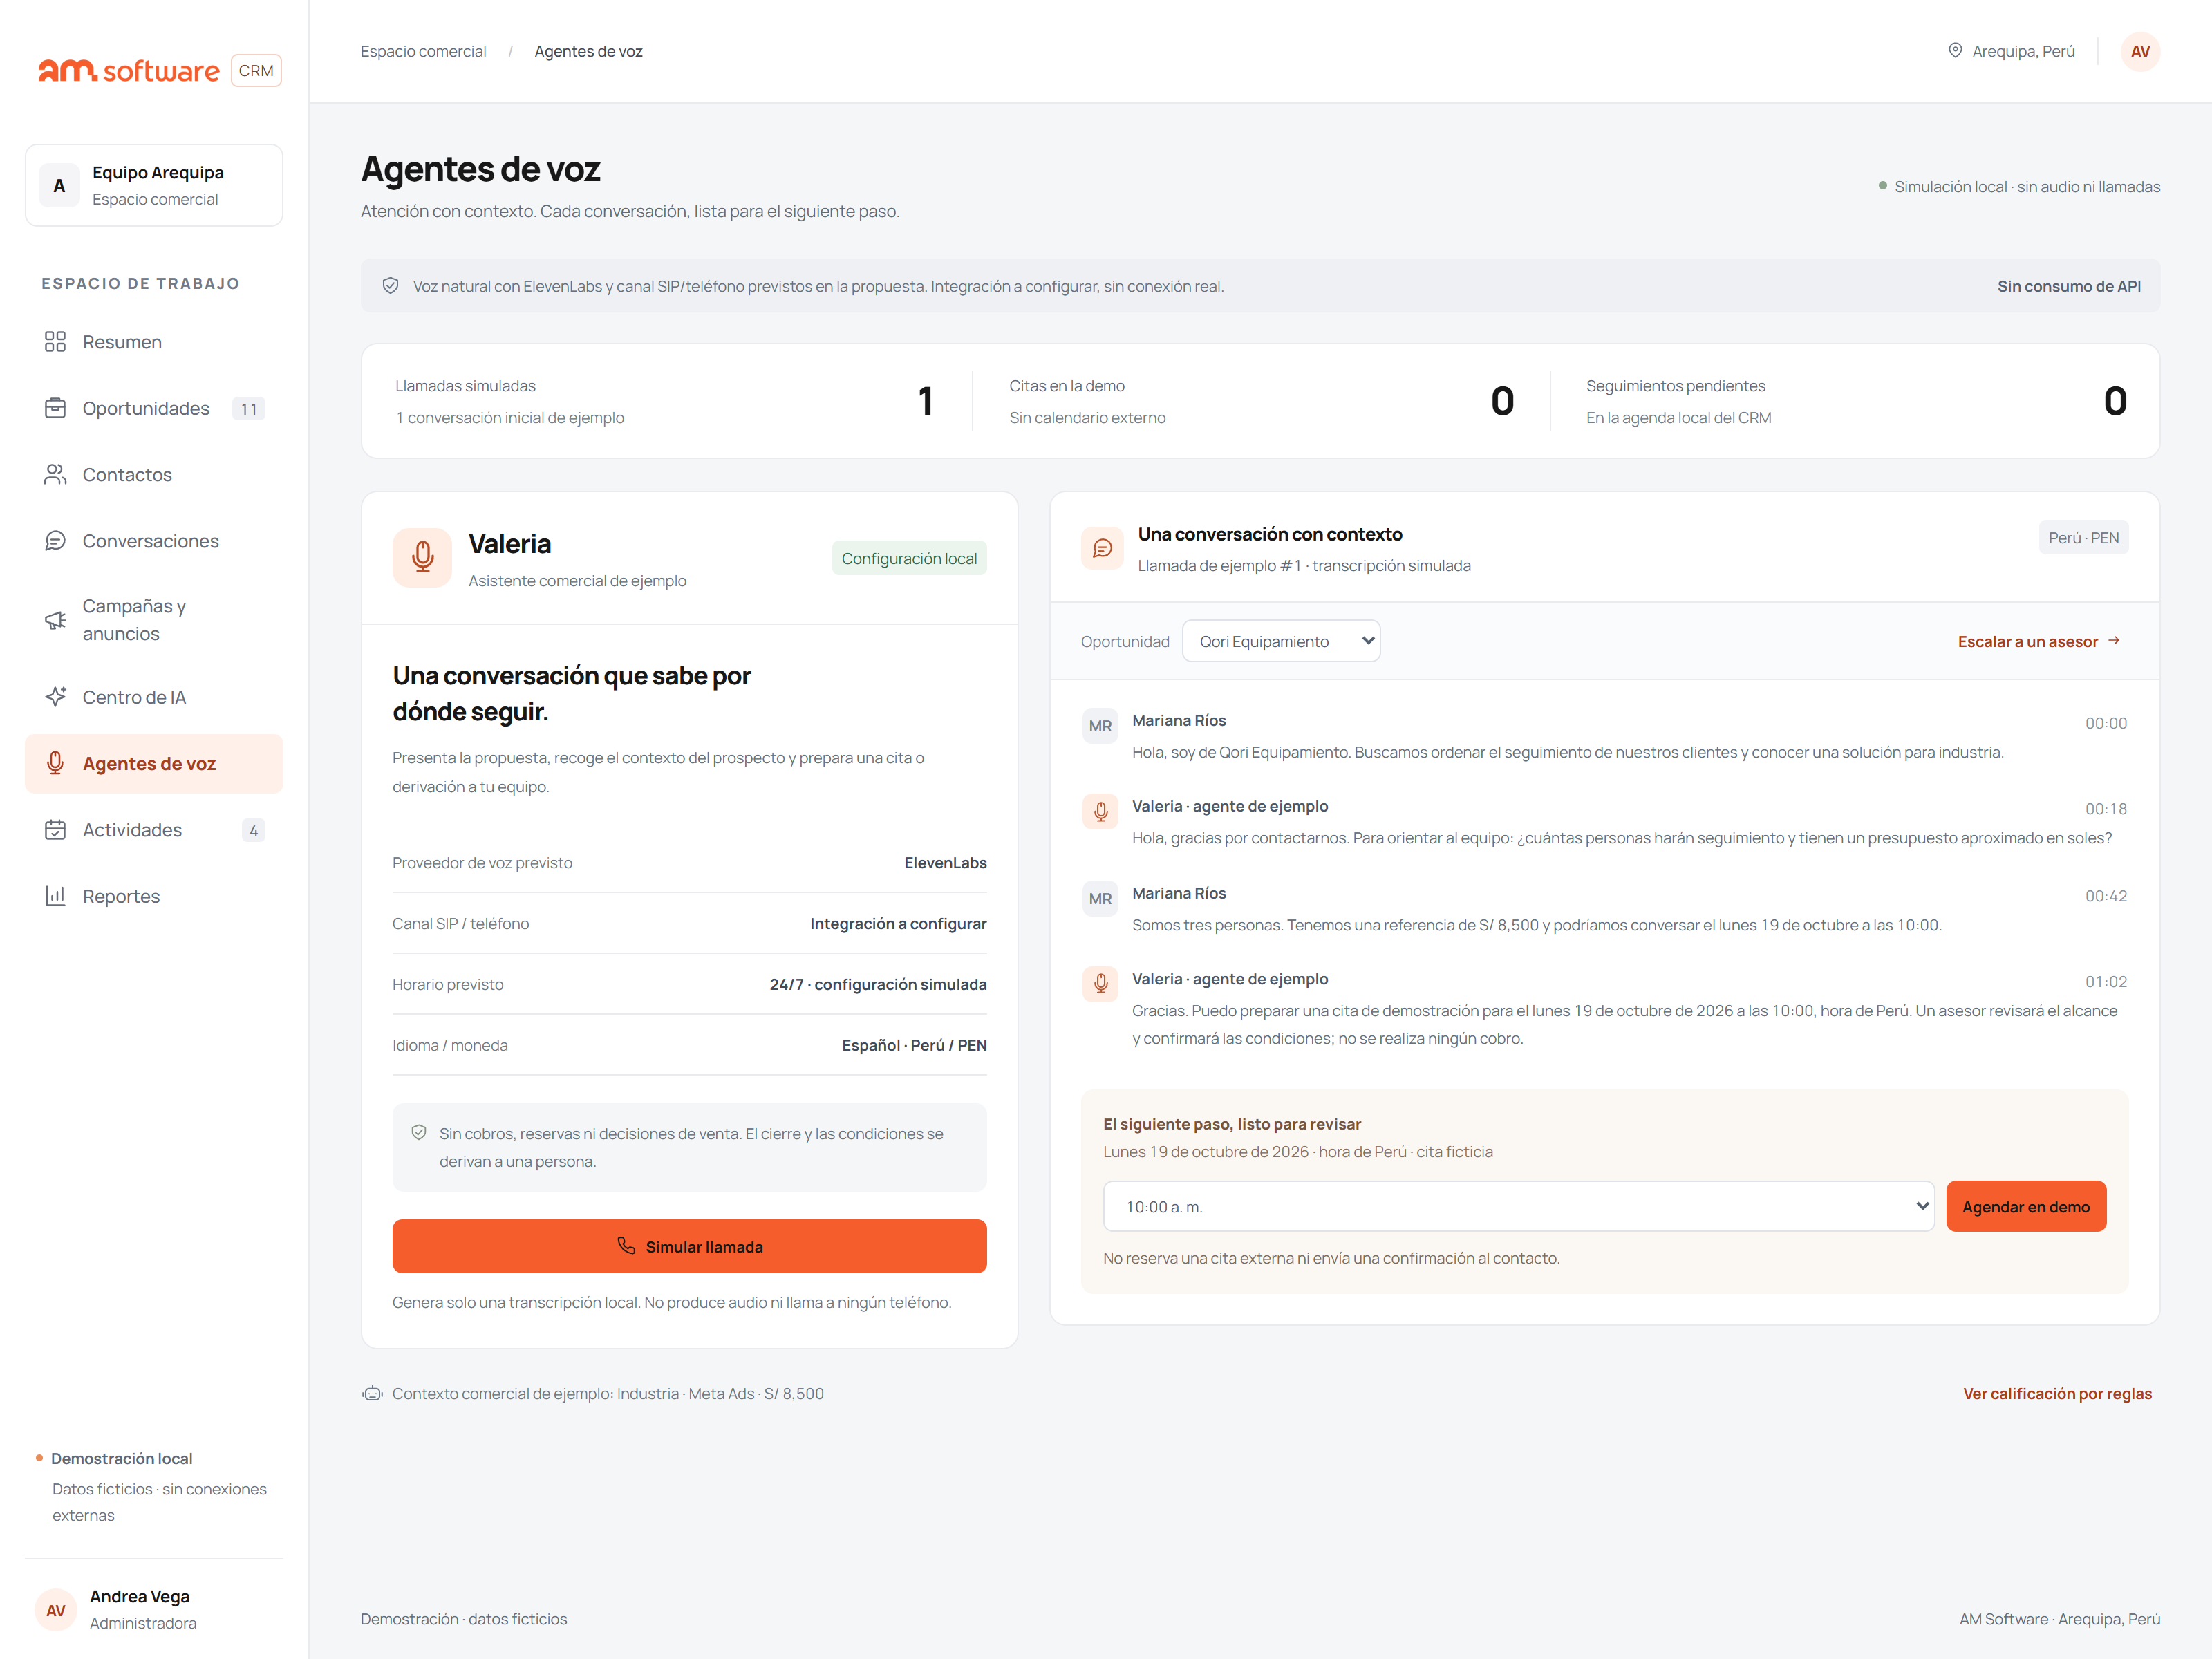Click the Conversaciones chat bubble icon
Screen dimensions: 2212x1659
55,541
